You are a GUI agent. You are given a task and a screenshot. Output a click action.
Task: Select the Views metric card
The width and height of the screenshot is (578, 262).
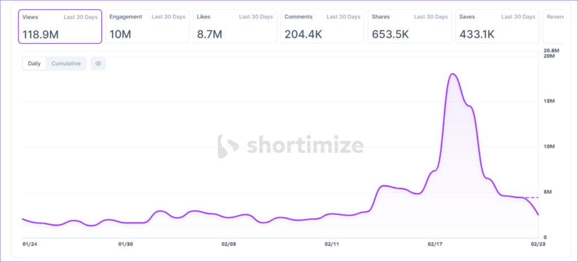click(60, 26)
